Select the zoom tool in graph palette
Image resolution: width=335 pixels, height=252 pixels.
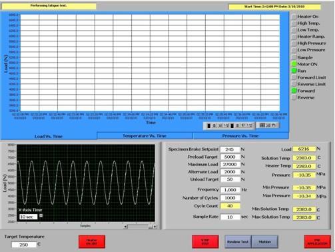click(x=268, y=125)
